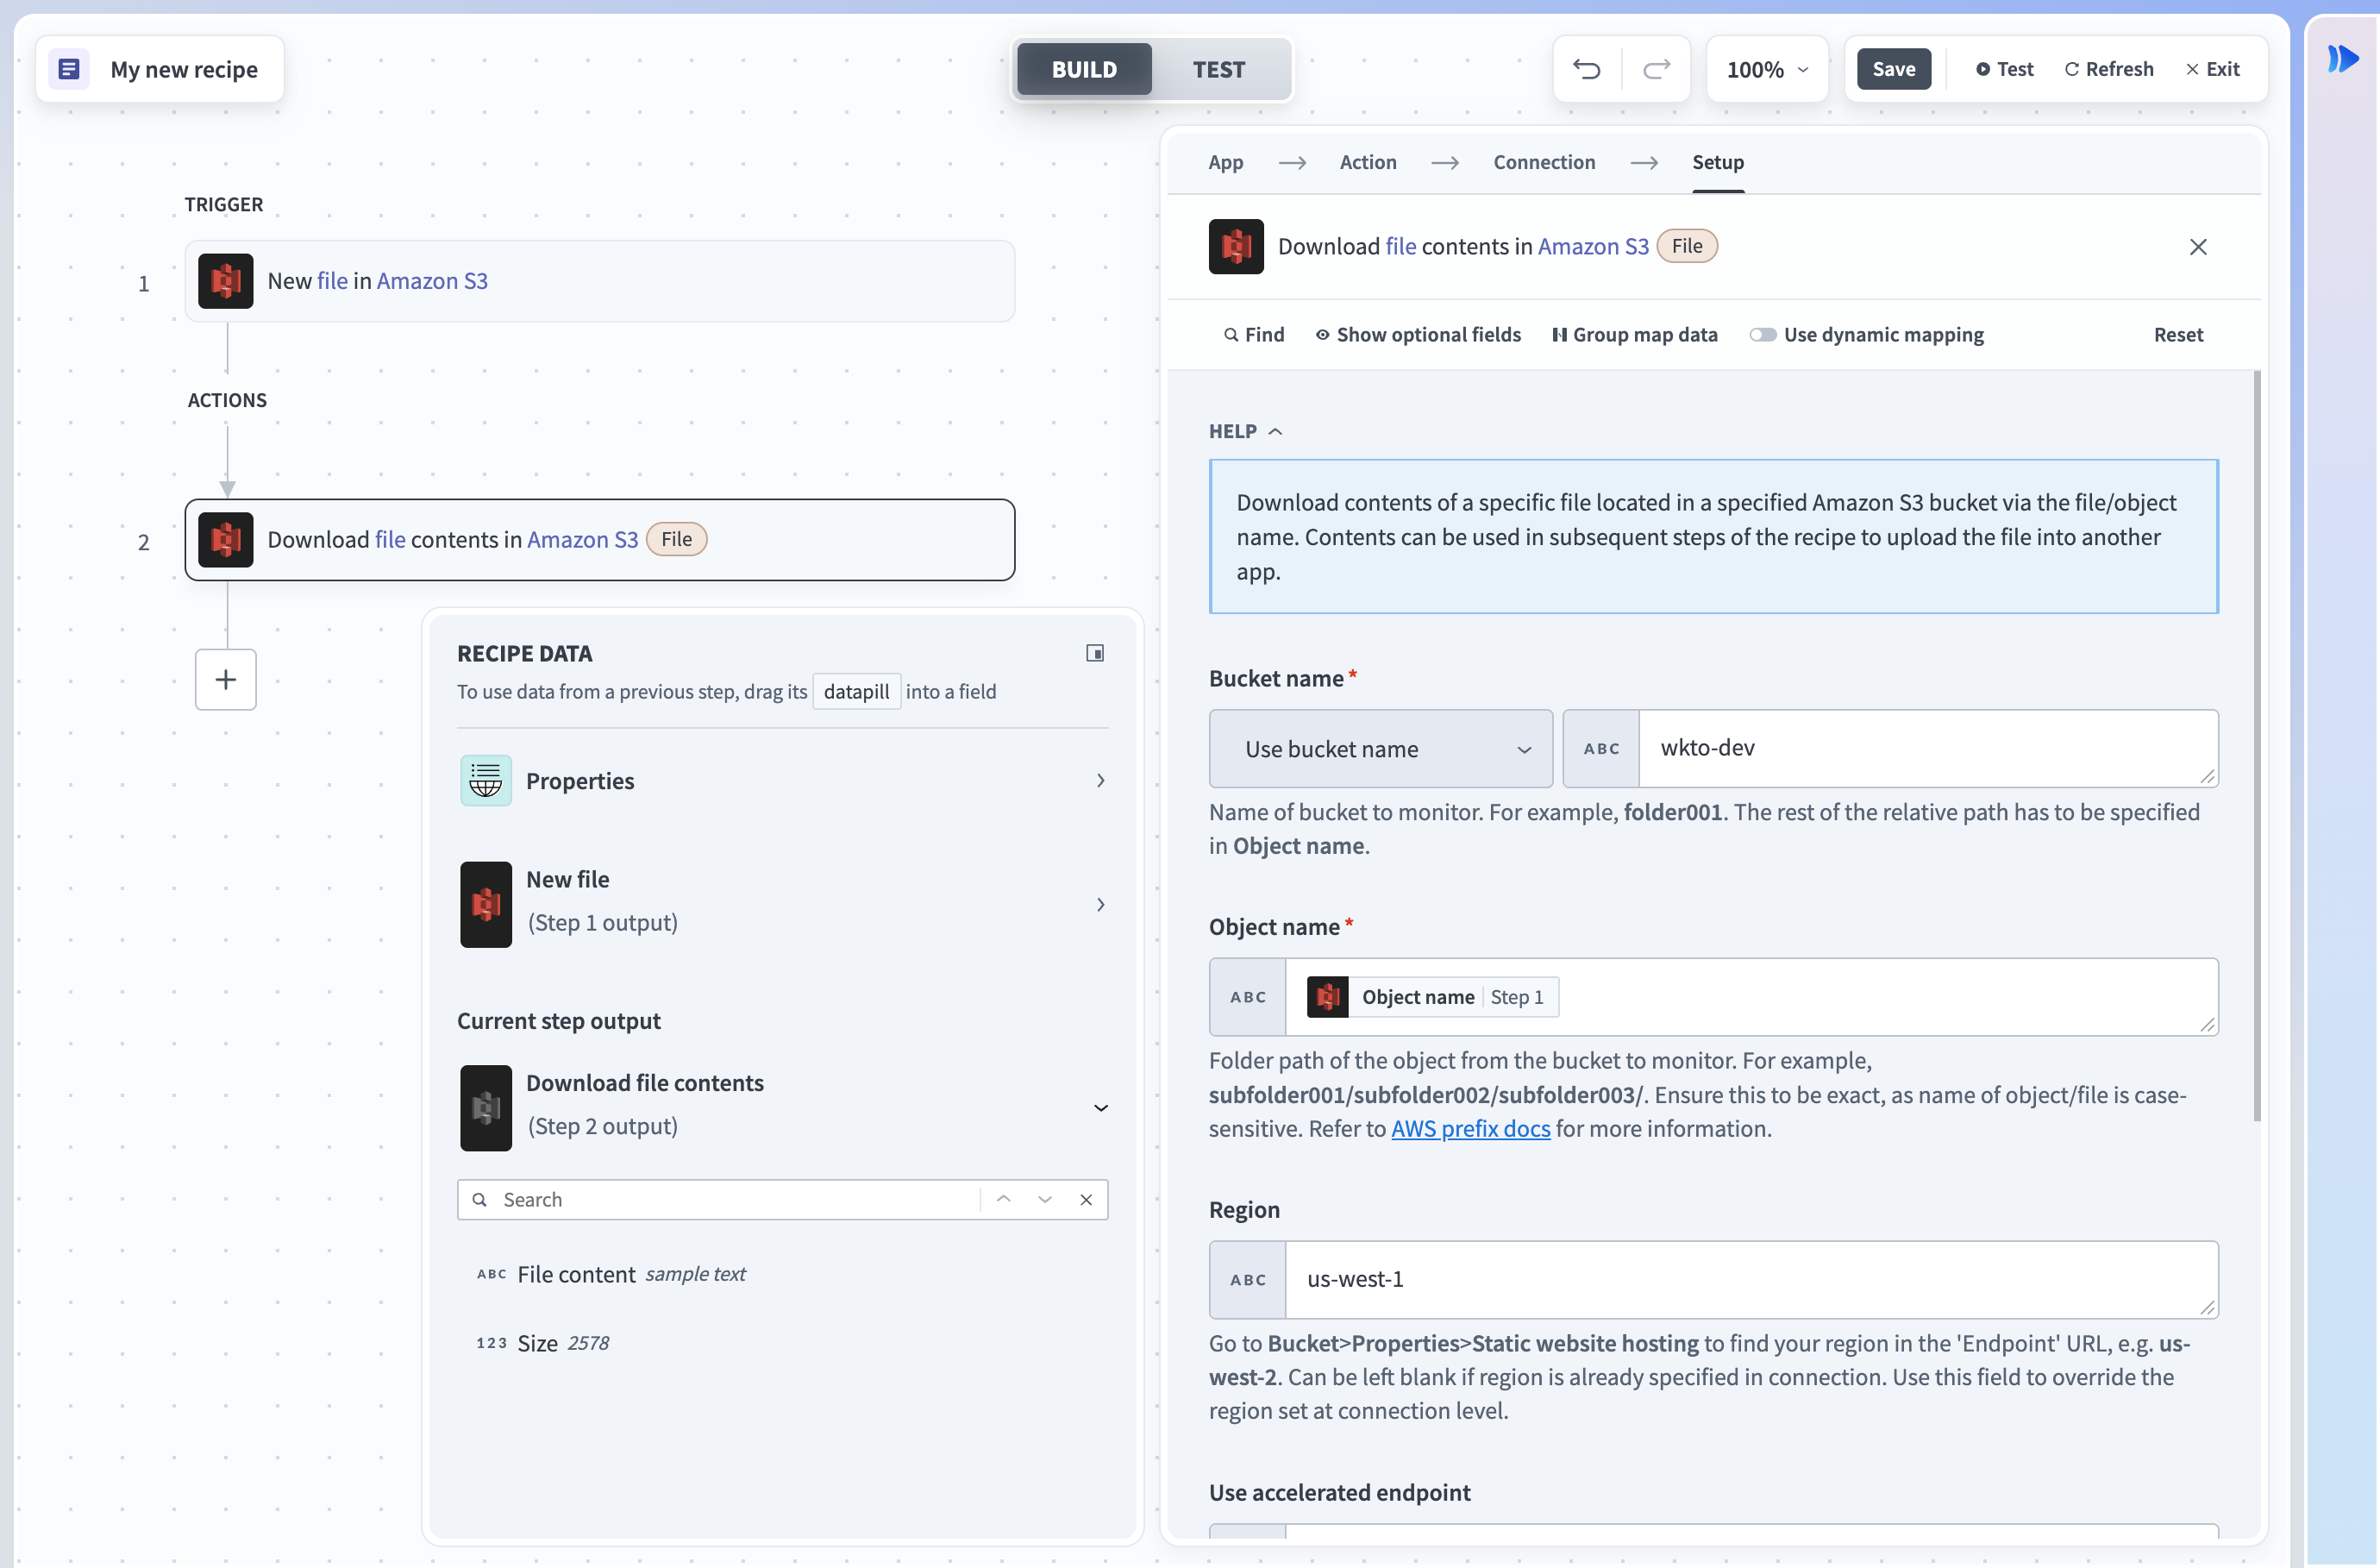The width and height of the screenshot is (2380, 1568).
Task: Click the Amazon S3 icon in the setup panel header
Action: (1236, 246)
